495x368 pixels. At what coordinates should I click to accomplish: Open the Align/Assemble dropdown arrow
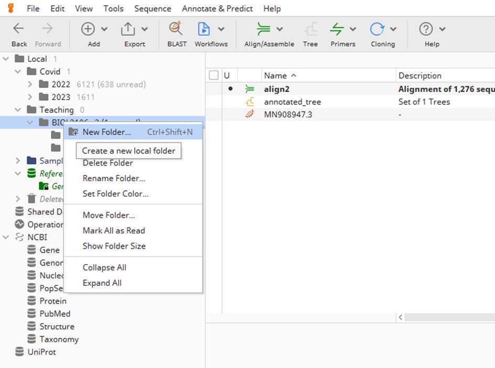[279, 29]
